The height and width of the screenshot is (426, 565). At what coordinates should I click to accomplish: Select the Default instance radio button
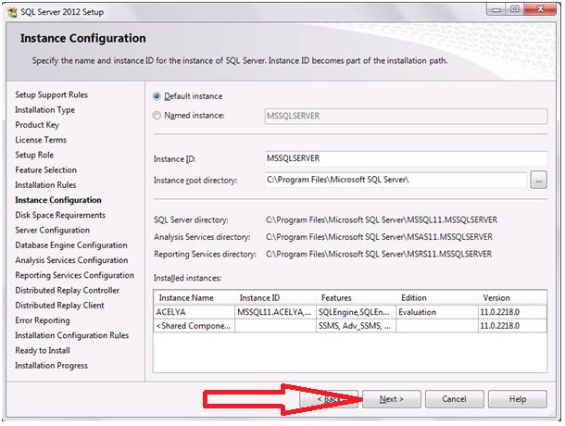tap(157, 96)
